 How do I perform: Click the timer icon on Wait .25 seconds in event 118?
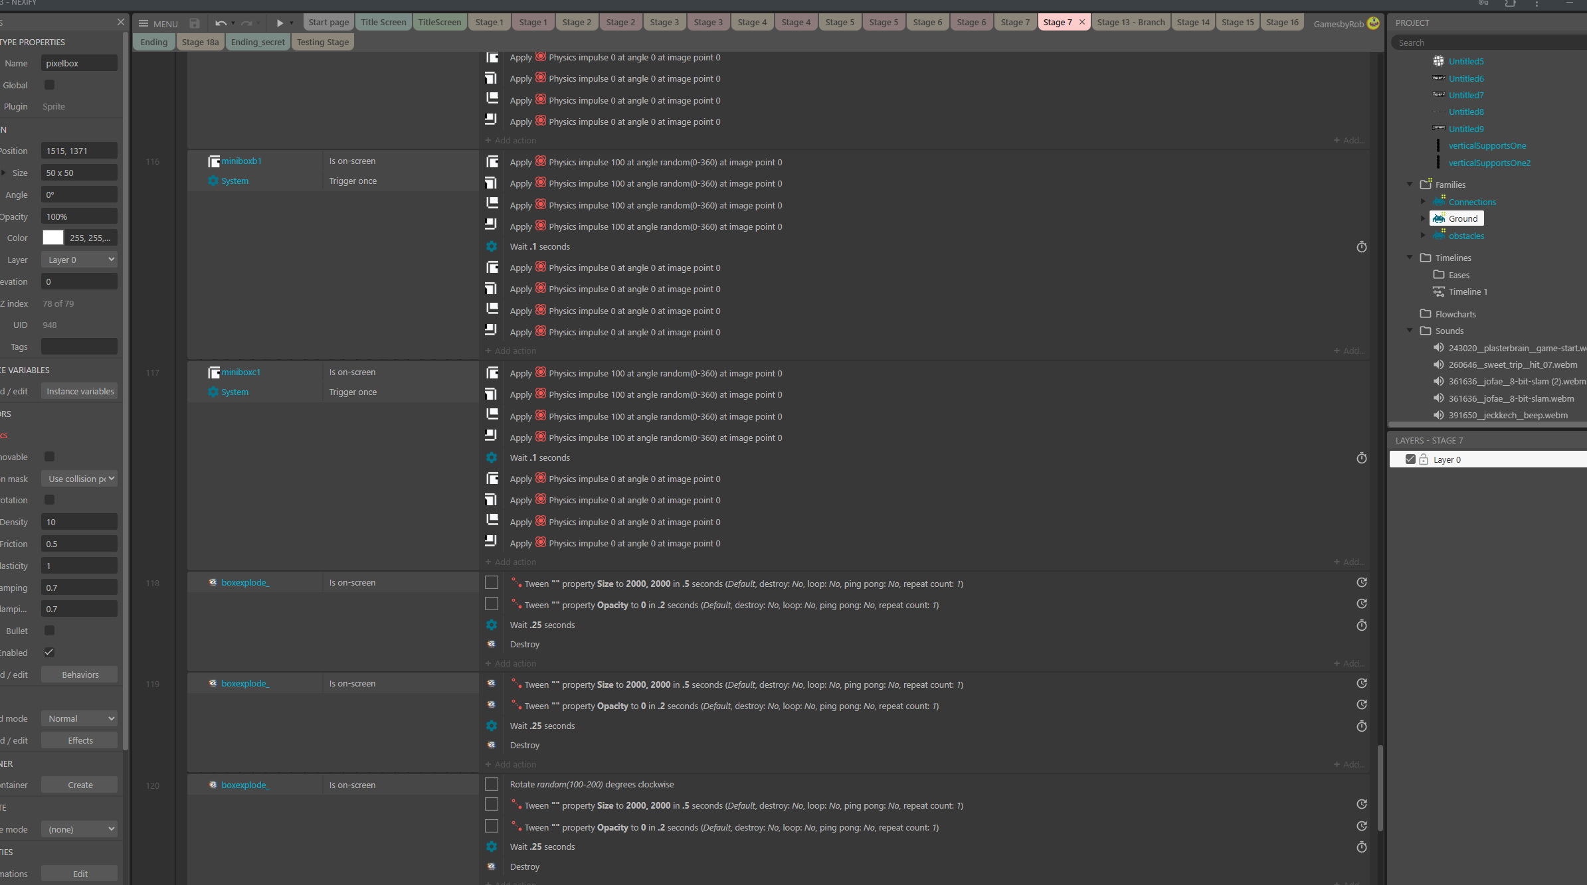(1361, 625)
